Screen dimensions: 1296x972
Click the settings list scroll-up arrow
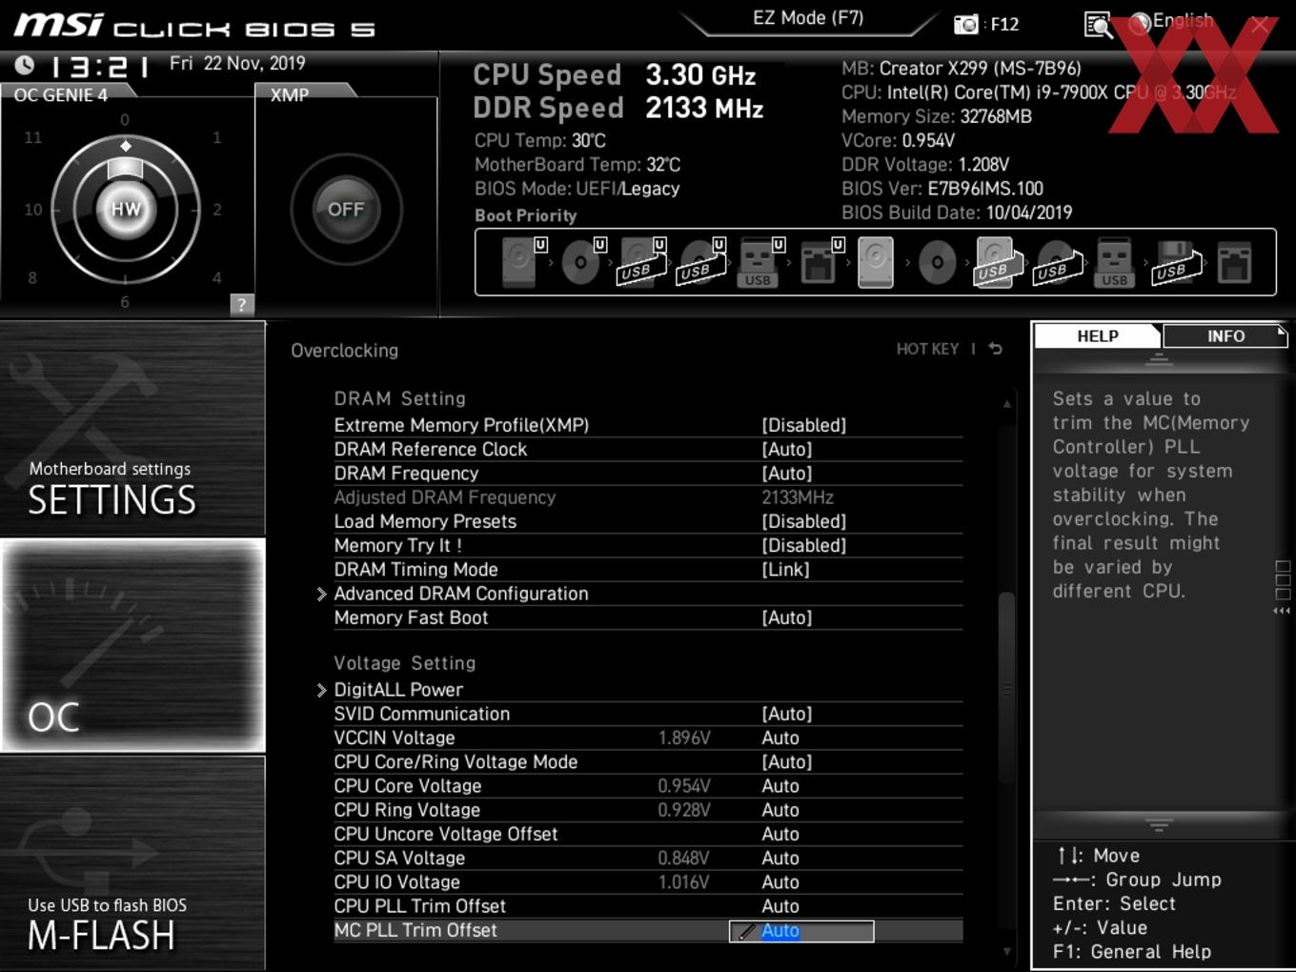(1006, 404)
